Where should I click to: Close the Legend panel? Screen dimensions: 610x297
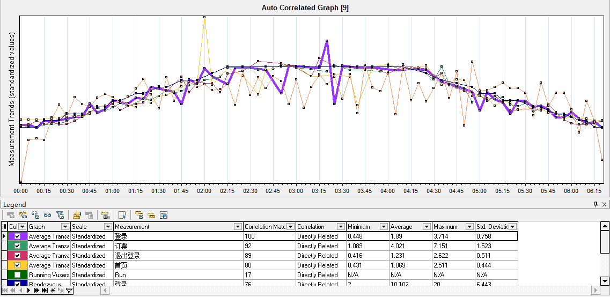(604, 204)
